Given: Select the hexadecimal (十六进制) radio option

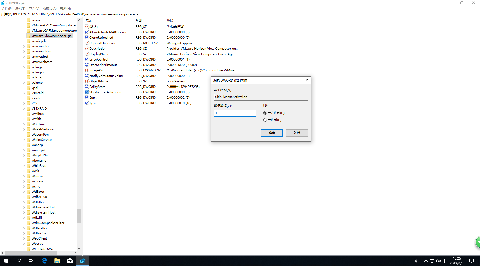Looking at the screenshot, I should pos(265,113).
